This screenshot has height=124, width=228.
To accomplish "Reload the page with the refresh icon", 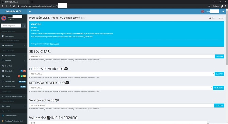I will pos(10,6).
